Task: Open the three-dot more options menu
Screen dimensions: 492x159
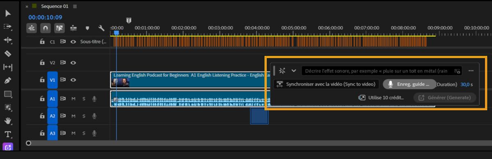Action: pos(471,71)
